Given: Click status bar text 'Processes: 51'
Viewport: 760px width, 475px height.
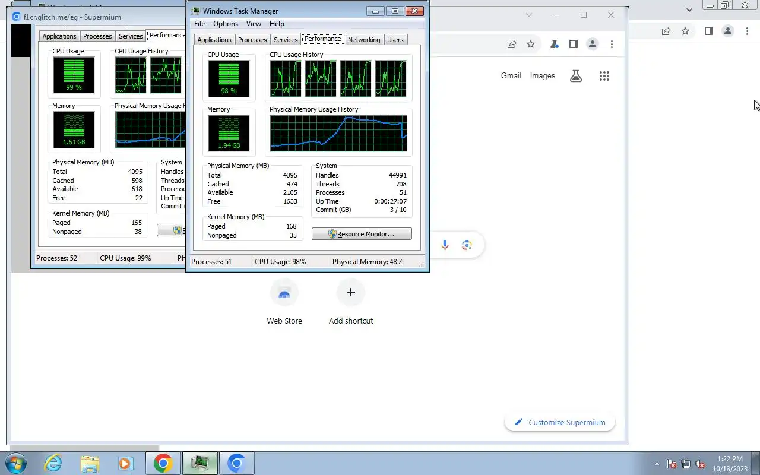Looking at the screenshot, I should [211, 262].
